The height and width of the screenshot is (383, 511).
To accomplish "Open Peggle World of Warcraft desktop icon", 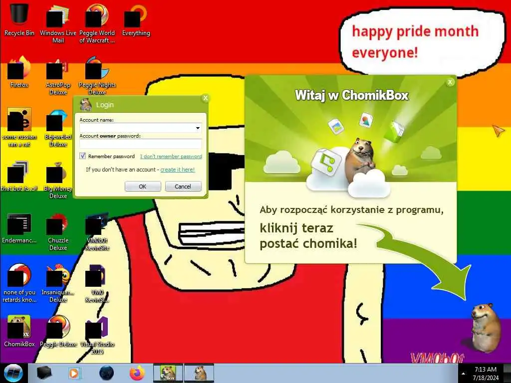I will [97, 23].
